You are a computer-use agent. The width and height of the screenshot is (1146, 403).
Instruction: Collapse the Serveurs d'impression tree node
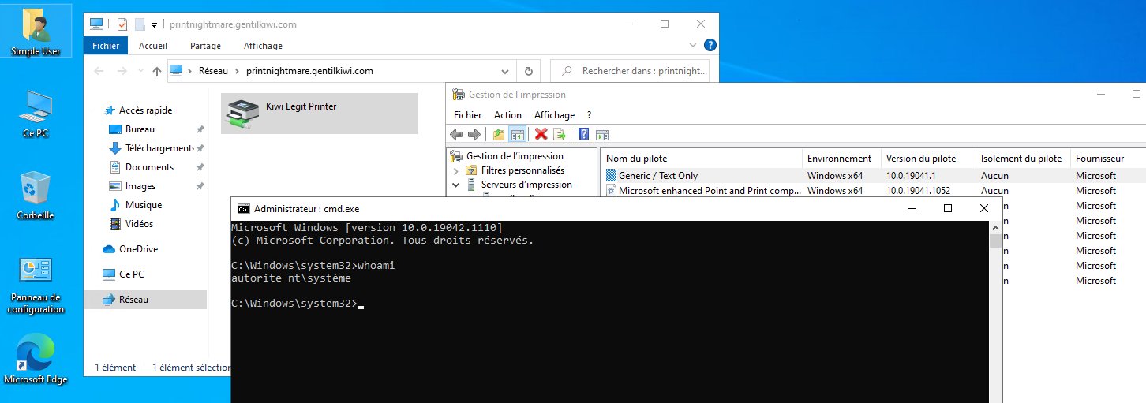456,185
